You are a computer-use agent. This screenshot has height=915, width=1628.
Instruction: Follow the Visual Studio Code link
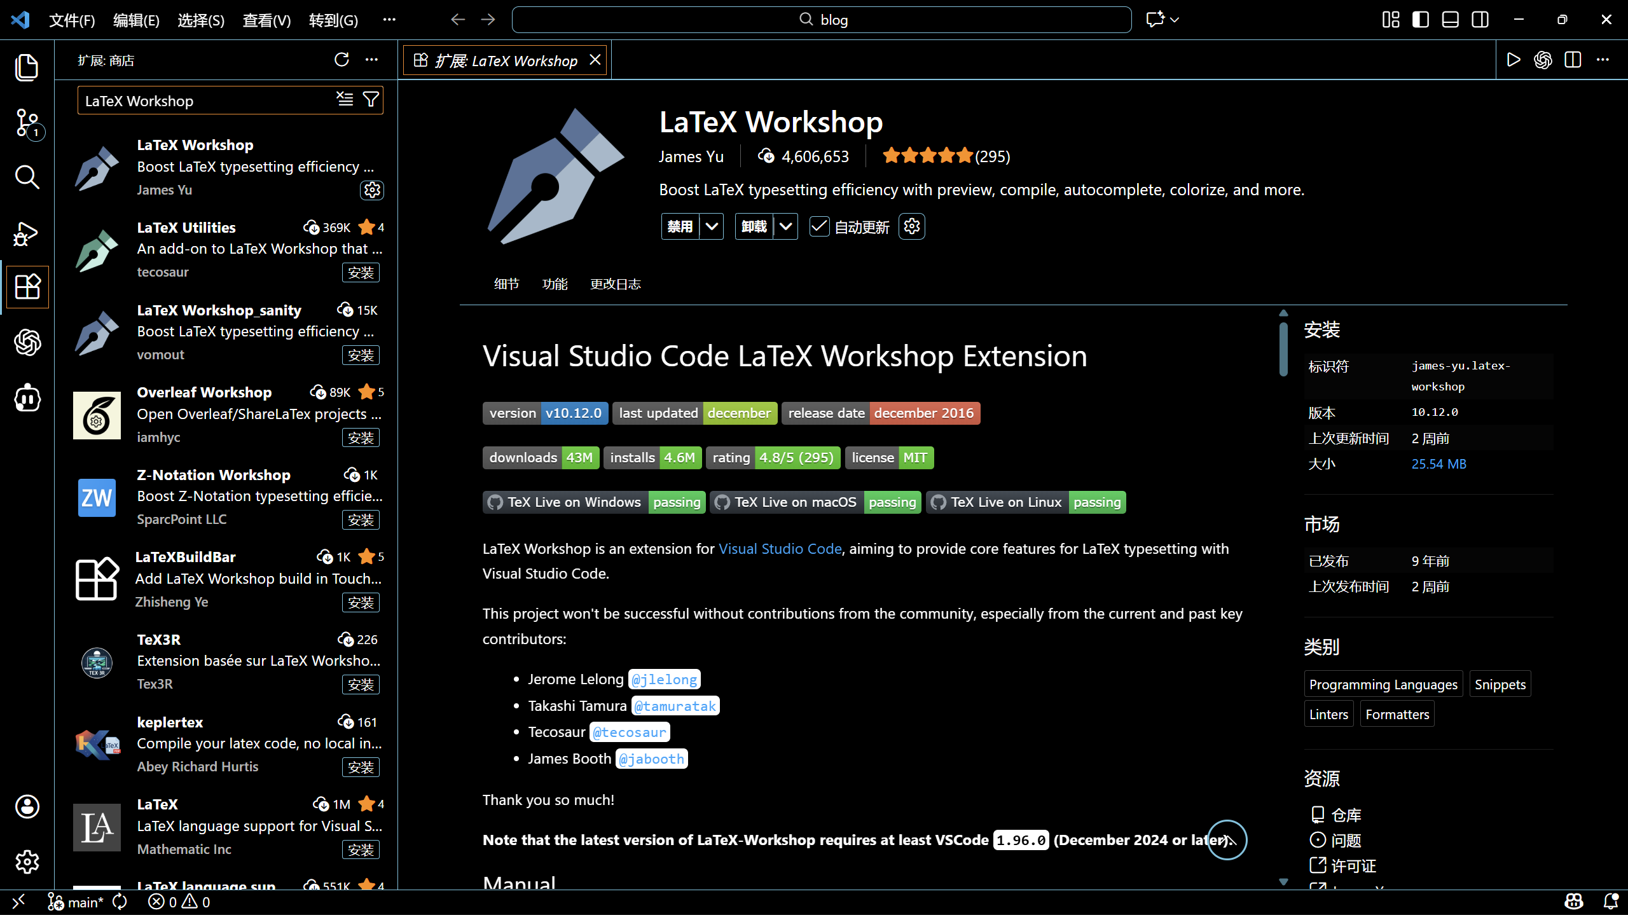click(x=780, y=549)
